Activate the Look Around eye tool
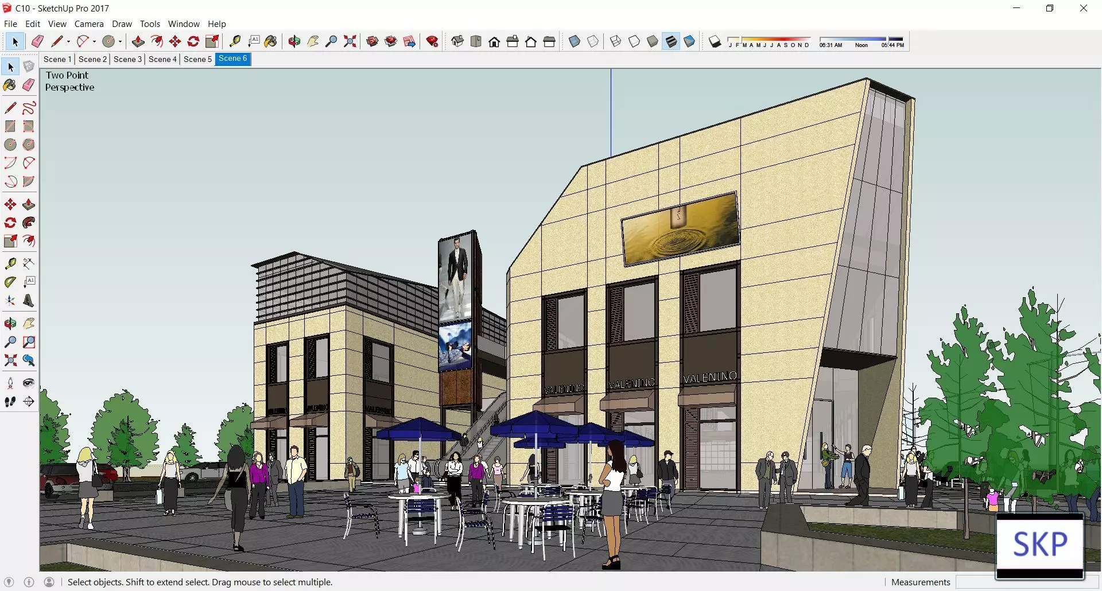1102x591 pixels. pyautogui.click(x=29, y=383)
